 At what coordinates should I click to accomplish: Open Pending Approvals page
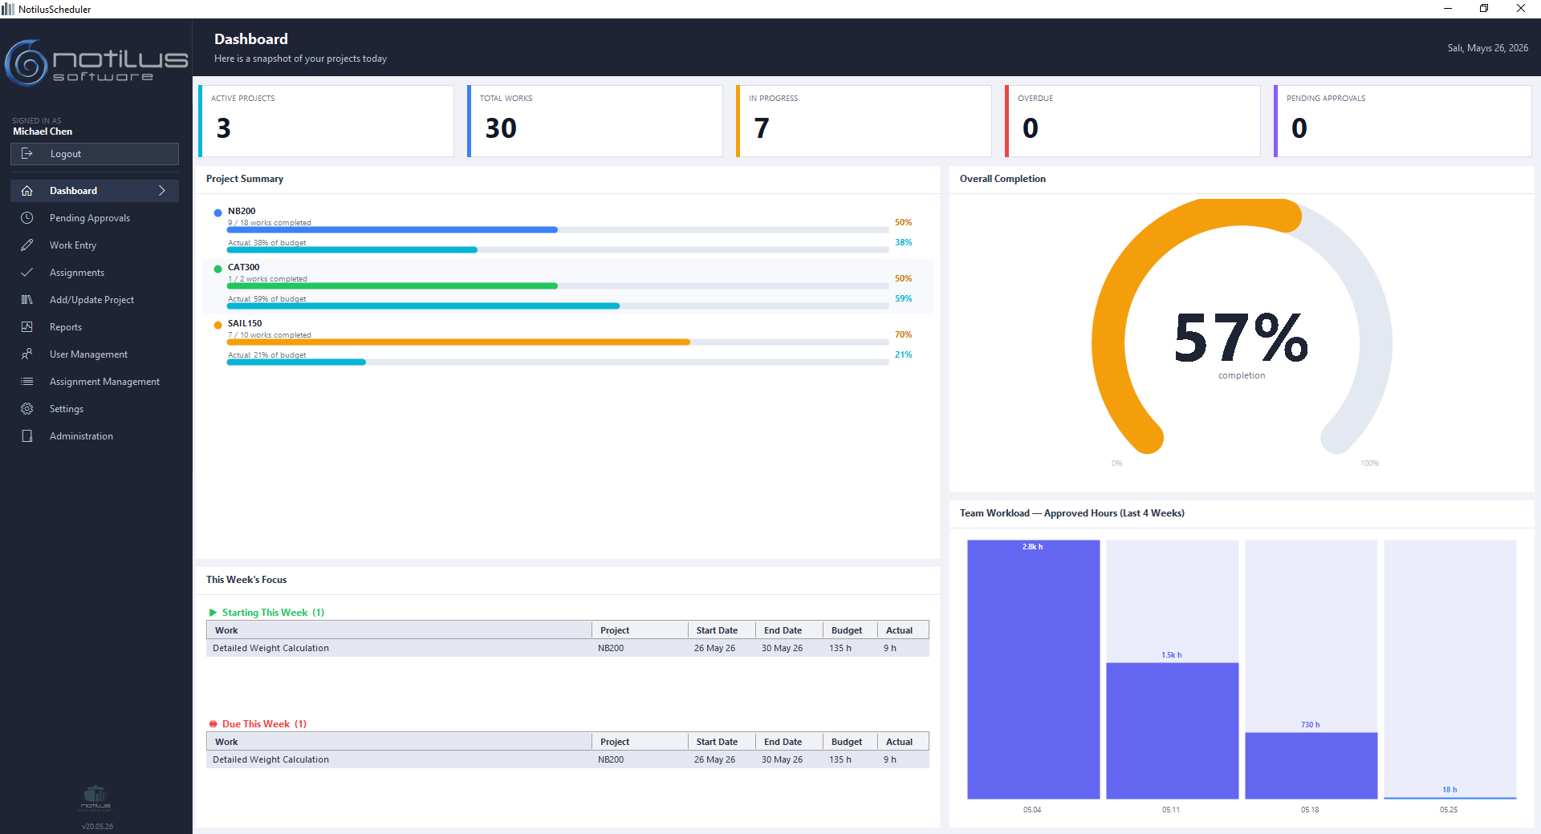95,218
